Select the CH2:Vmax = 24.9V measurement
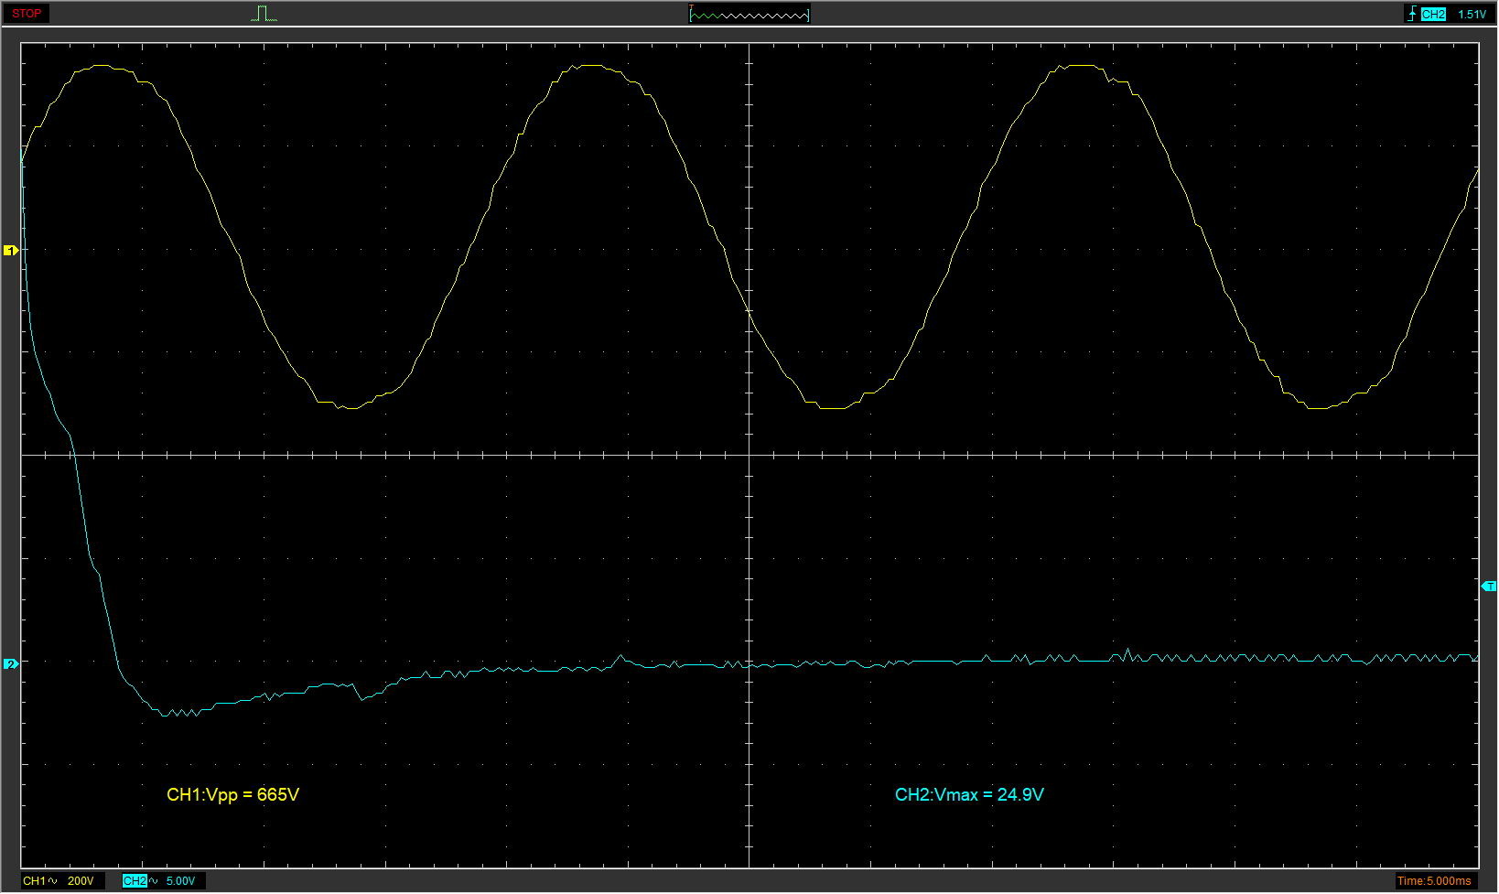The height and width of the screenshot is (894, 1499). (969, 794)
